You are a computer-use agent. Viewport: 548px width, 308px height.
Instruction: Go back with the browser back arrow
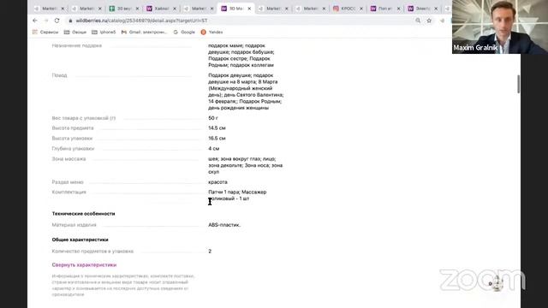(x=35, y=21)
